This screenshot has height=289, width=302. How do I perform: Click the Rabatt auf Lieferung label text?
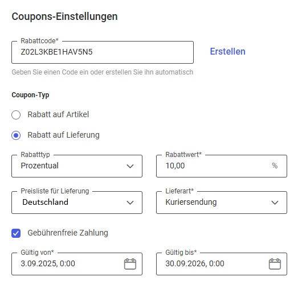64,135
